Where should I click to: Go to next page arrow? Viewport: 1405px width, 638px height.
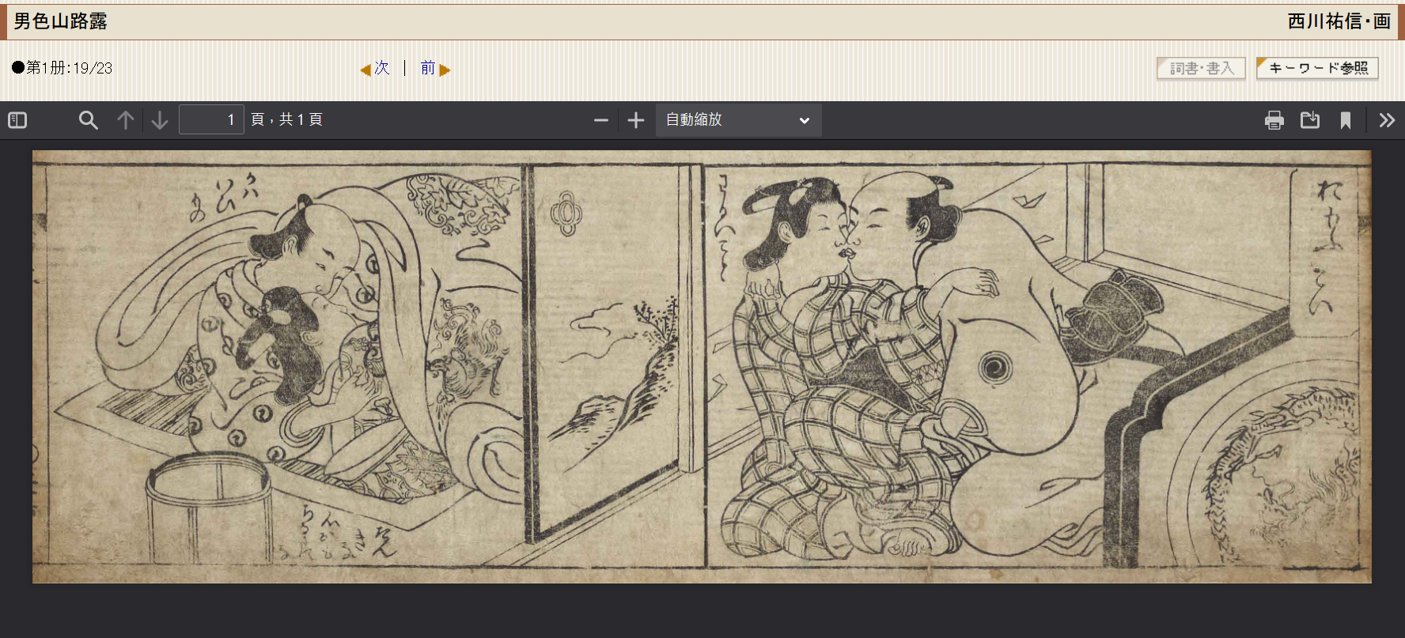(160, 120)
